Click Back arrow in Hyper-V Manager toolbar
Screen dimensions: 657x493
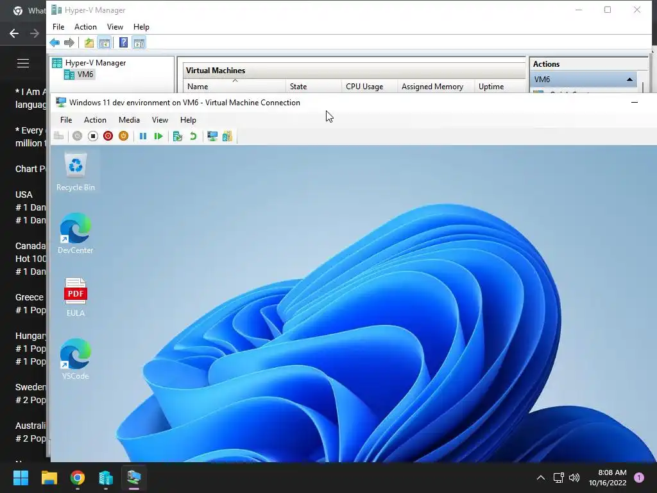point(55,42)
